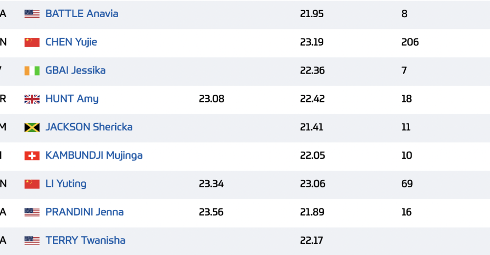Click the China flag beside CHEN Yujie
490x255 pixels.
click(32, 43)
